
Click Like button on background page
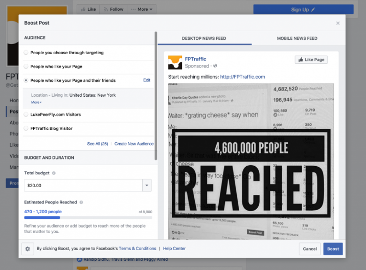pos(88,9)
